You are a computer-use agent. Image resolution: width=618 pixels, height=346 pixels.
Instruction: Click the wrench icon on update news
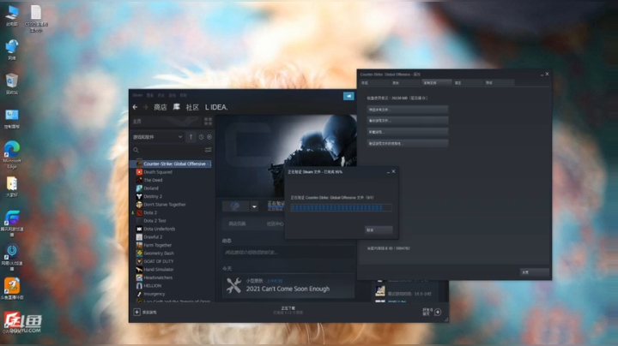[233, 285]
